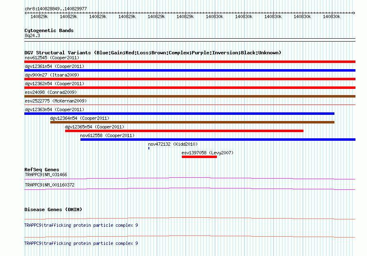The height and width of the screenshot is (256, 367).
Task: Open first TRAPPC9 trafficking protein particle complex link
Action: click(x=81, y=225)
